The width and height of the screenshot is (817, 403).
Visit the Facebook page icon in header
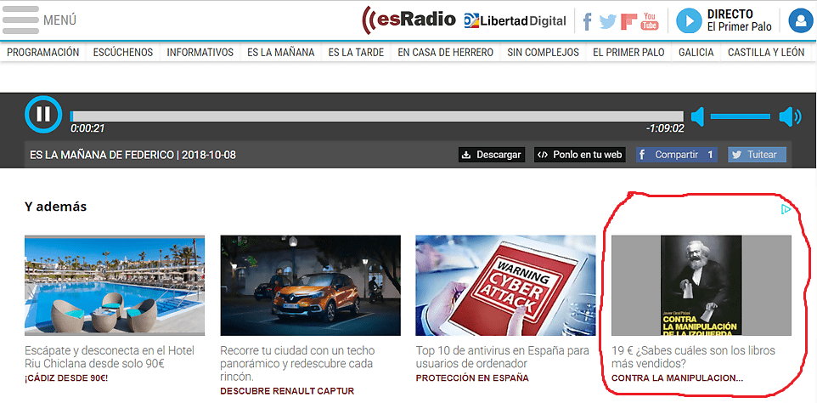[587, 21]
